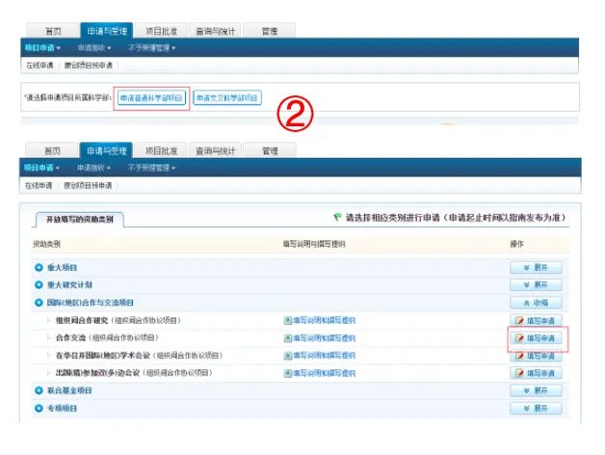This screenshot has height=455, width=605.
Task: Click 合作交流 row text
Action: point(107,338)
